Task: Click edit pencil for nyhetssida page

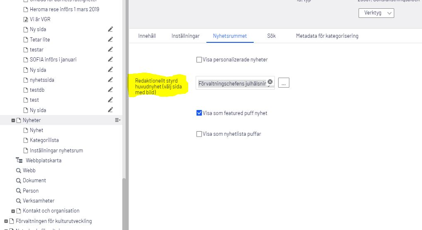Action: pos(110,80)
